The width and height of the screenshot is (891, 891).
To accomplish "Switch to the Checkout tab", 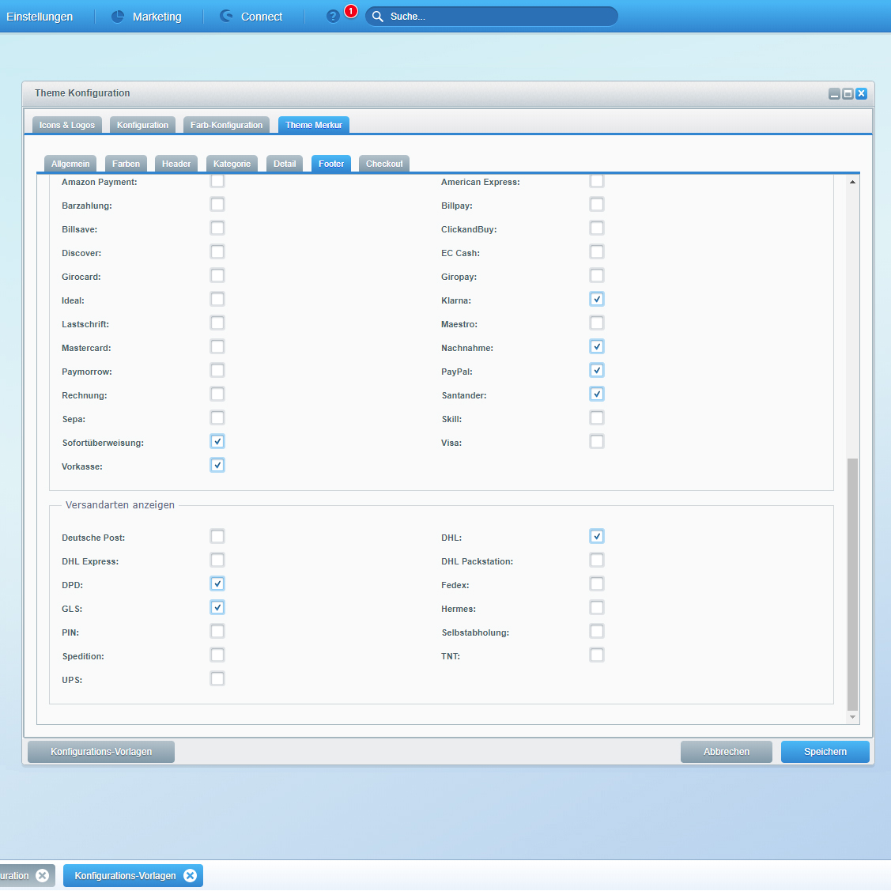I will click(x=384, y=164).
